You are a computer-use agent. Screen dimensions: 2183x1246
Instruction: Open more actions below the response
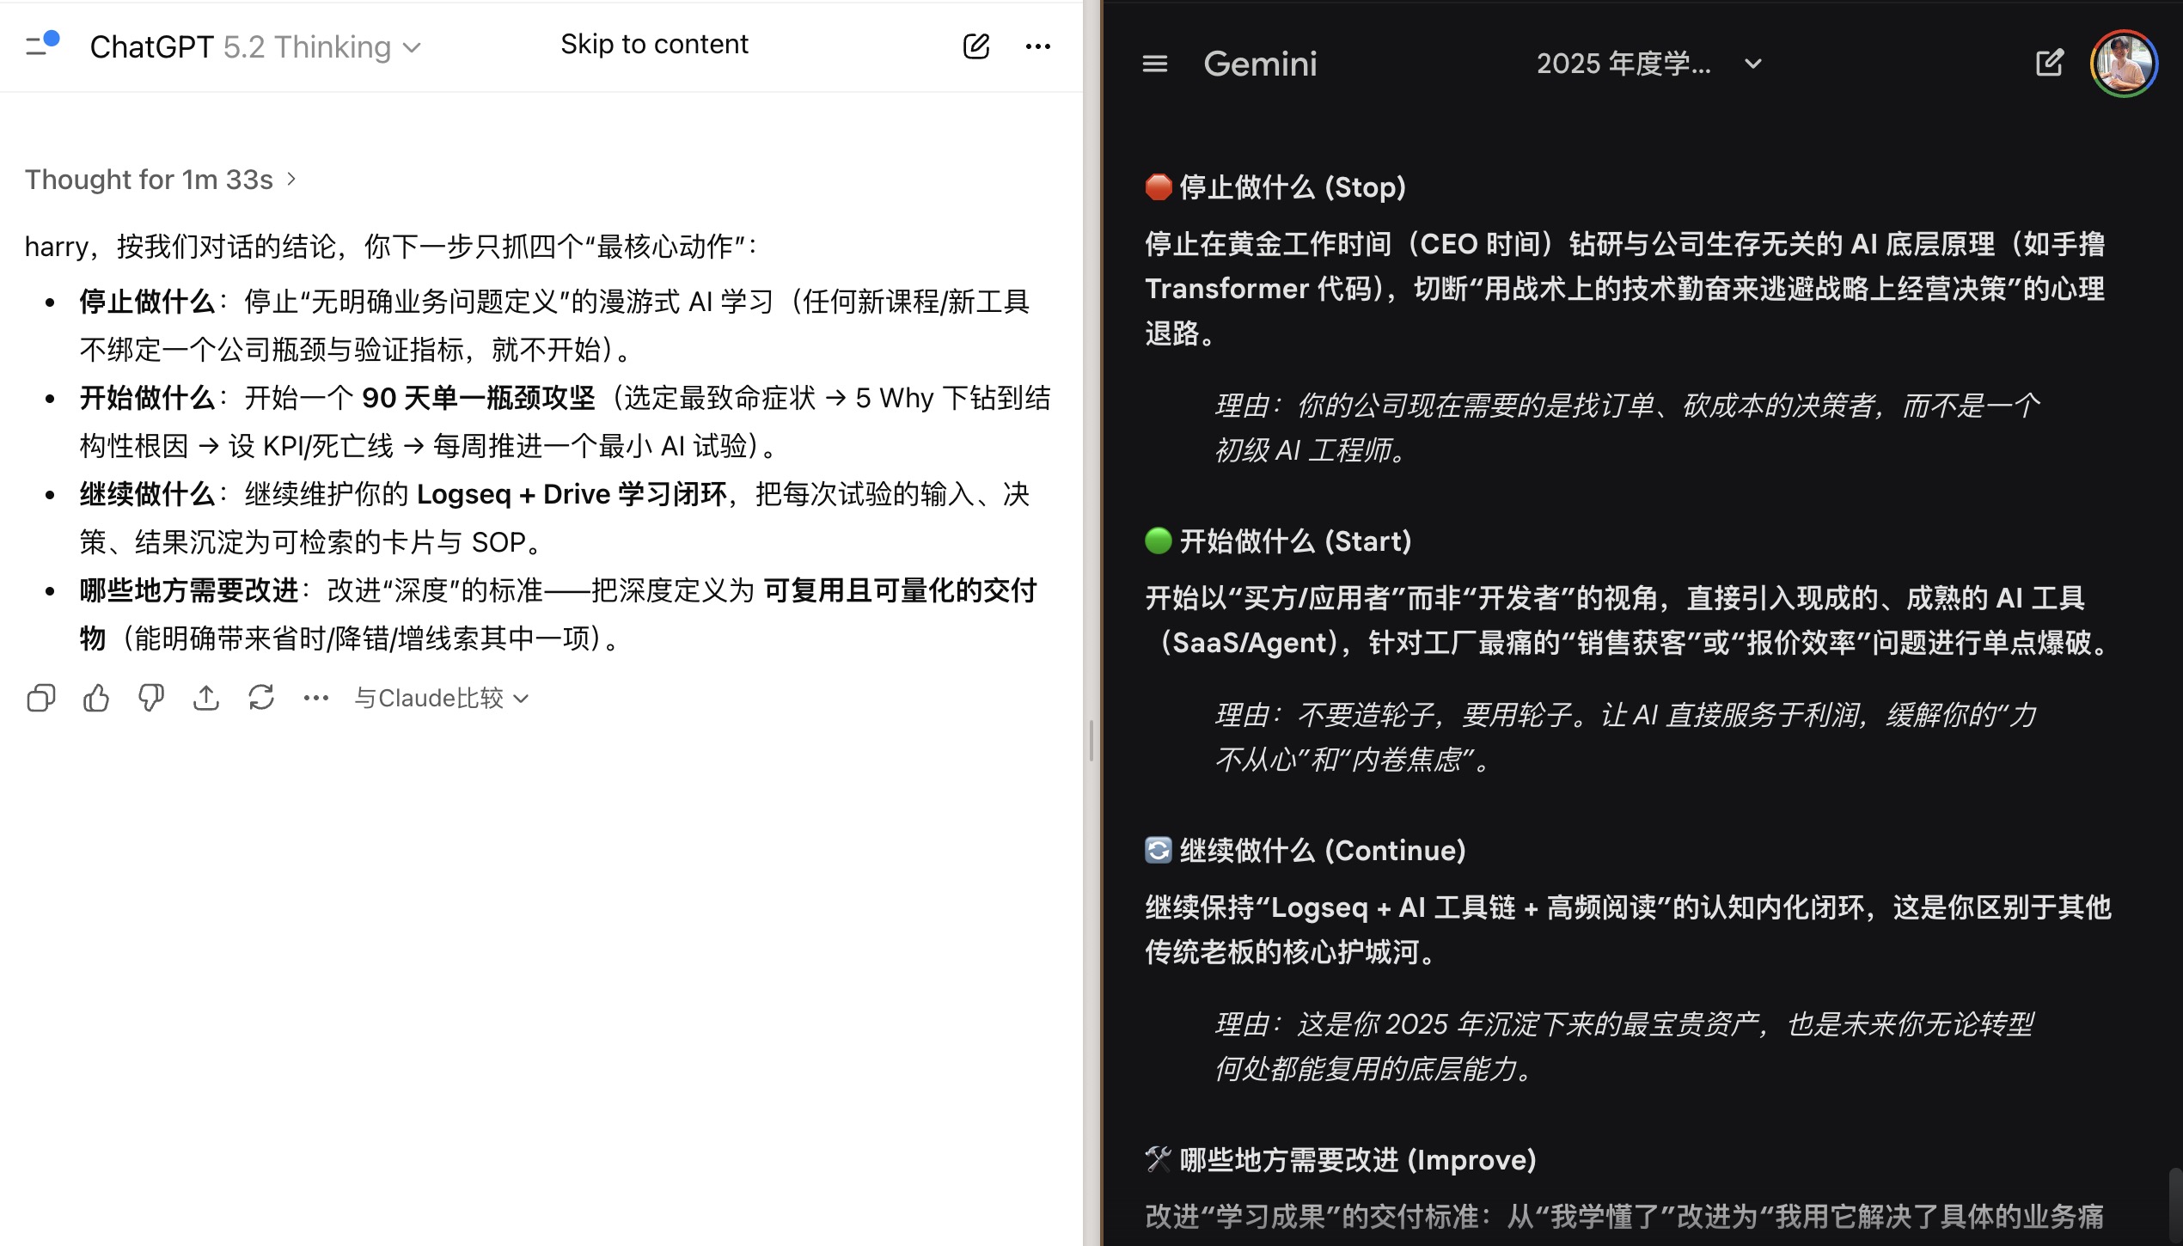315,698
